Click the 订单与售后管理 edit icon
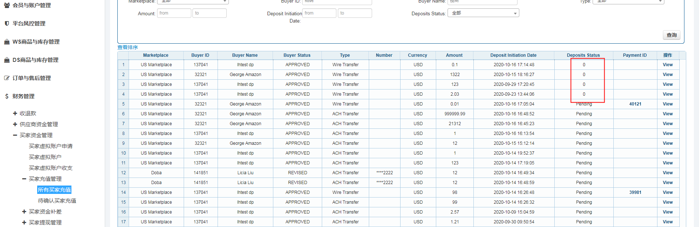This screenshot has width=699, height=227. (x=7, y=78)
